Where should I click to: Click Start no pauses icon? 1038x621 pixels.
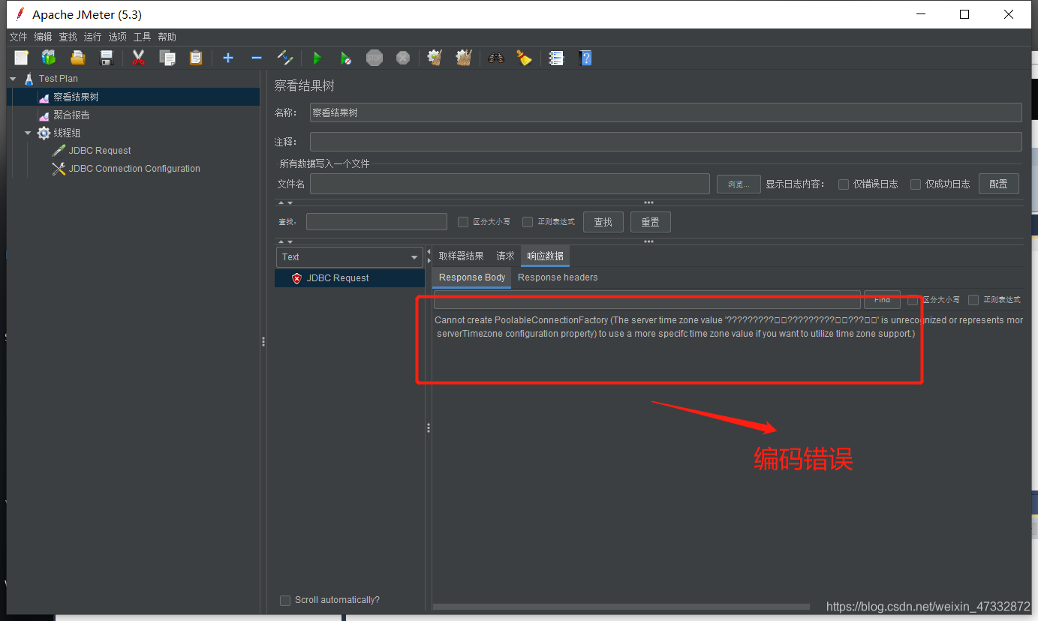click(x=345, y=58)
